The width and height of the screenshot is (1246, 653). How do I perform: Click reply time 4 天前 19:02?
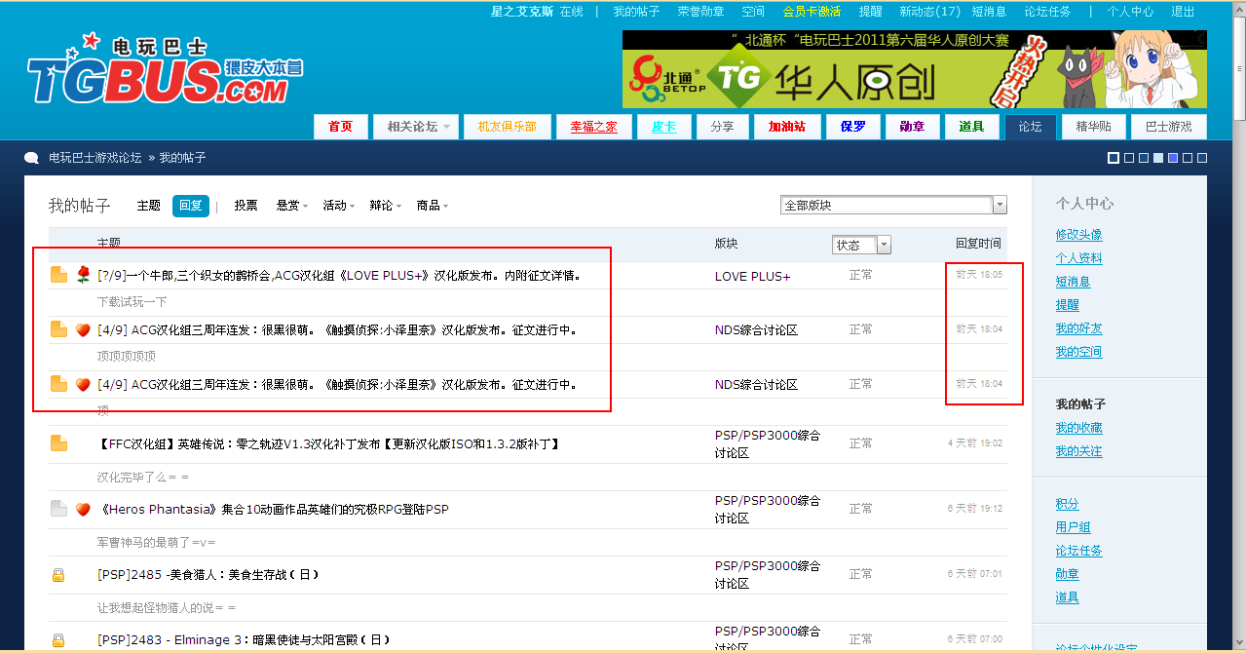[975, 443]
